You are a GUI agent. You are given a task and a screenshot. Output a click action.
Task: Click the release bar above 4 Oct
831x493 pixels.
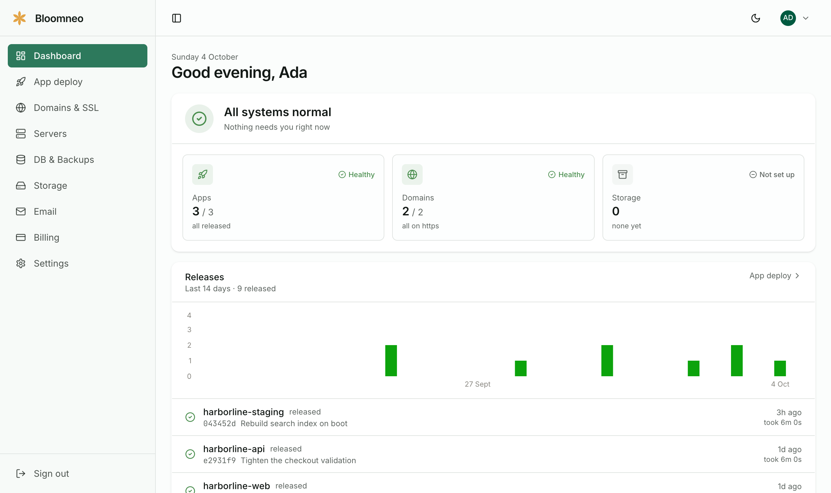(780, 368)
